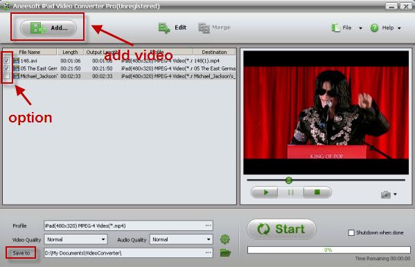Open advanced settings gear icon
The height and width of the screenshot is (267, 415).
(x=225, y=239)
